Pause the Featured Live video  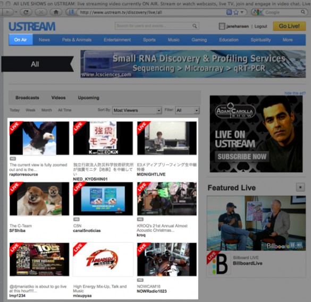tap(292, 245)
